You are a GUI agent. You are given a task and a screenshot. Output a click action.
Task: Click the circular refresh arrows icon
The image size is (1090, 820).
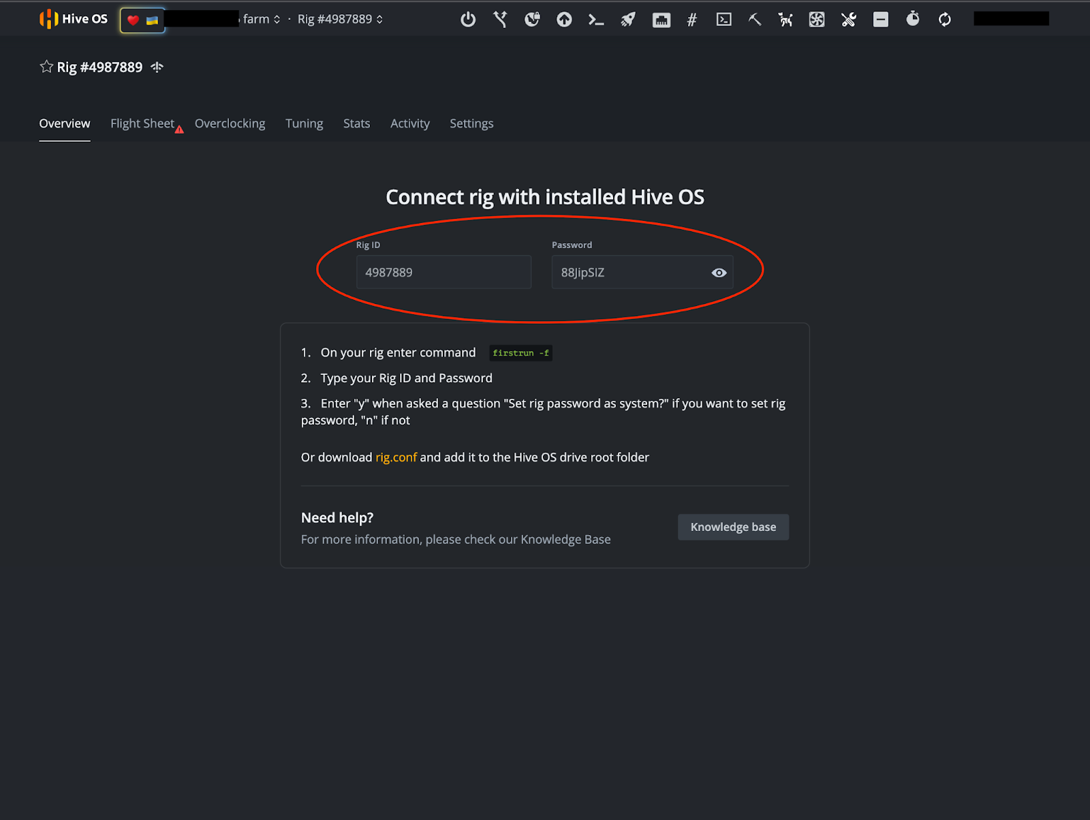(x=945, y=19)
